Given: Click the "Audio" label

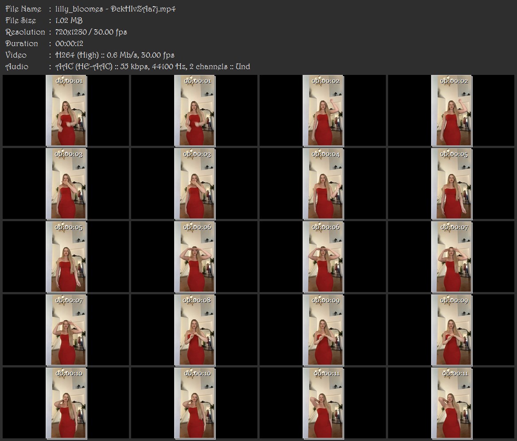Looking at the screenshot, I should point(17,66).
